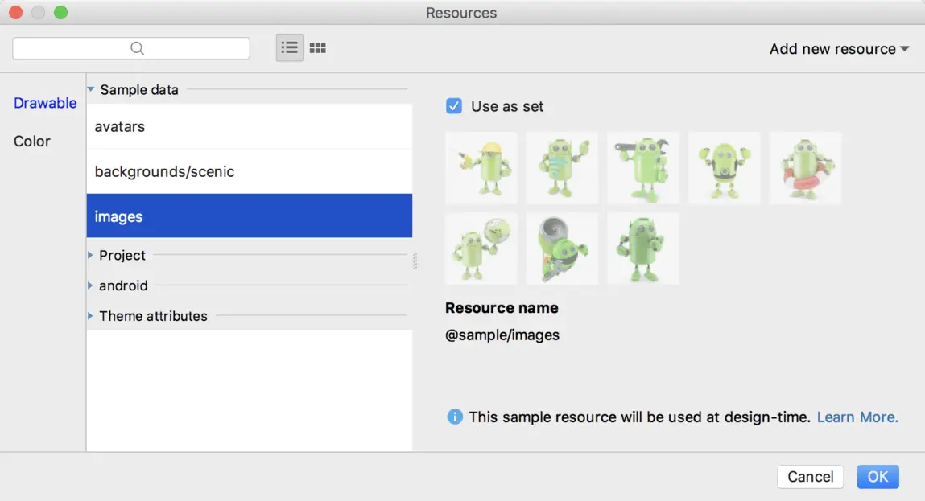This screenshot has height=501, width=925.
Task: Switch to list view mode
Action: point(290,48)
